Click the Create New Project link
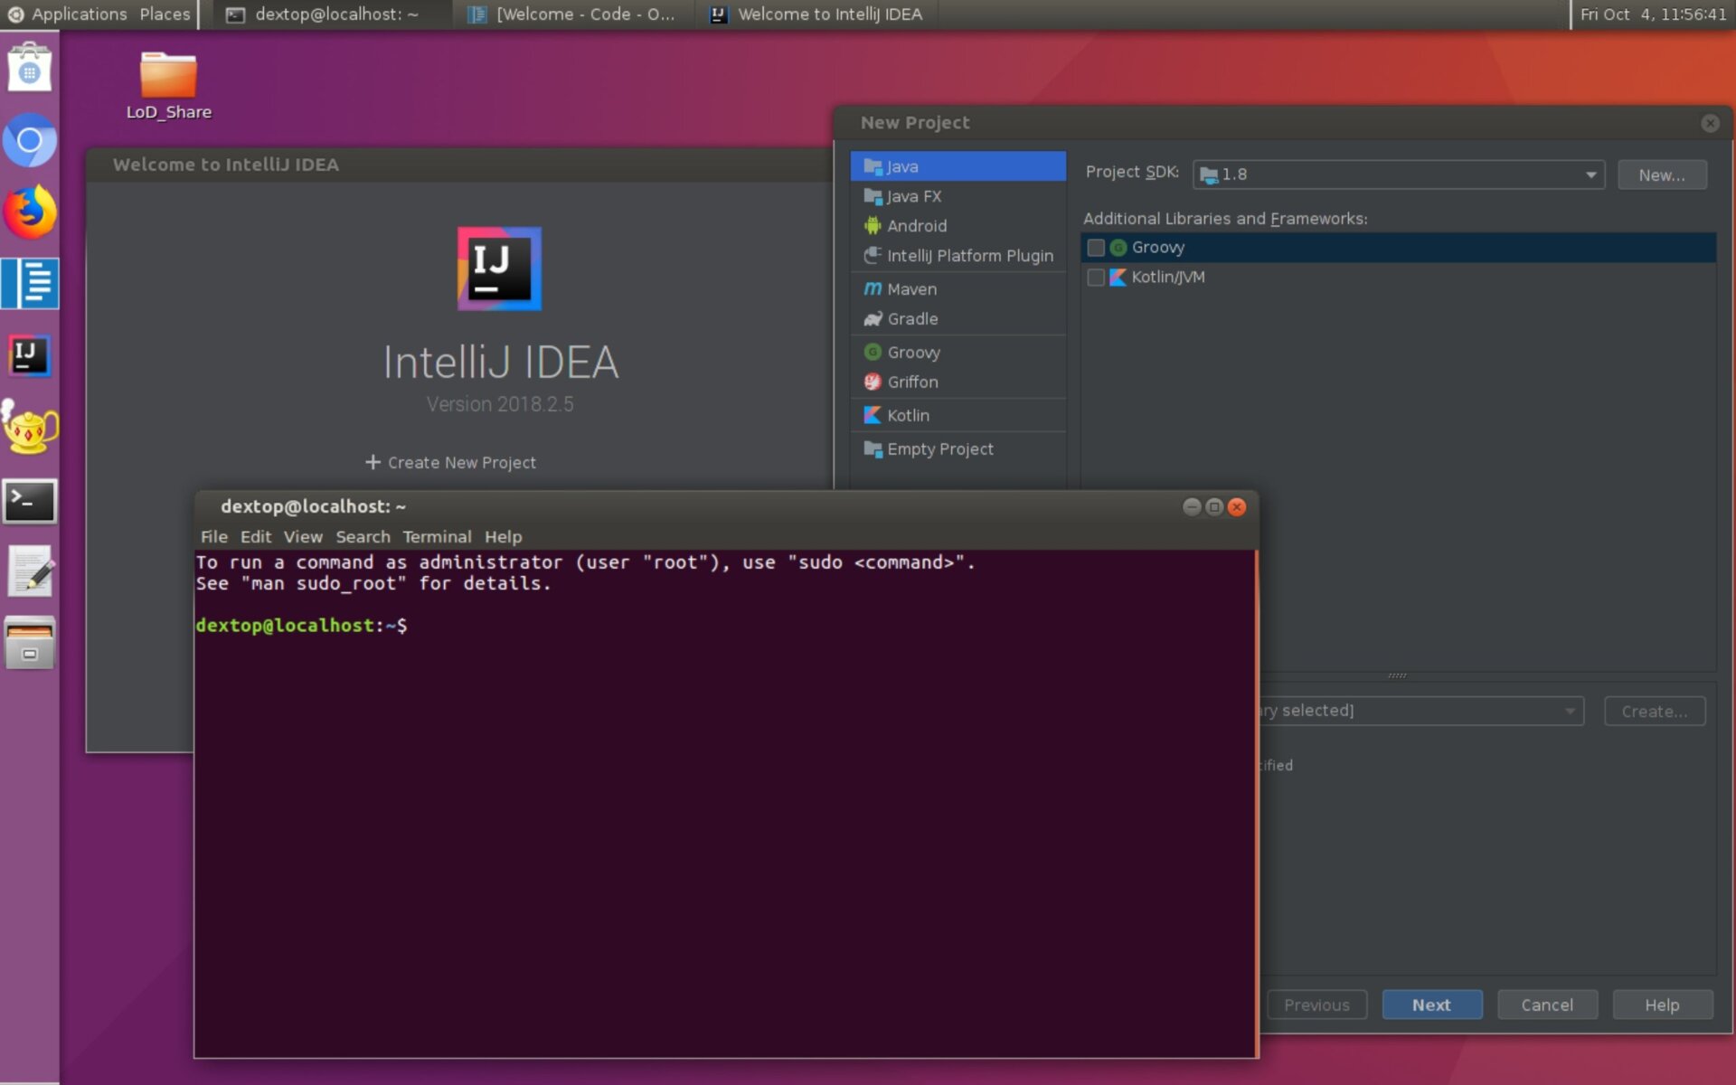 tap(451, 462)
